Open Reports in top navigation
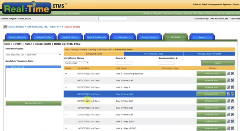The height and width of the screenshot is (131, 240). click(x=178, y=13)
